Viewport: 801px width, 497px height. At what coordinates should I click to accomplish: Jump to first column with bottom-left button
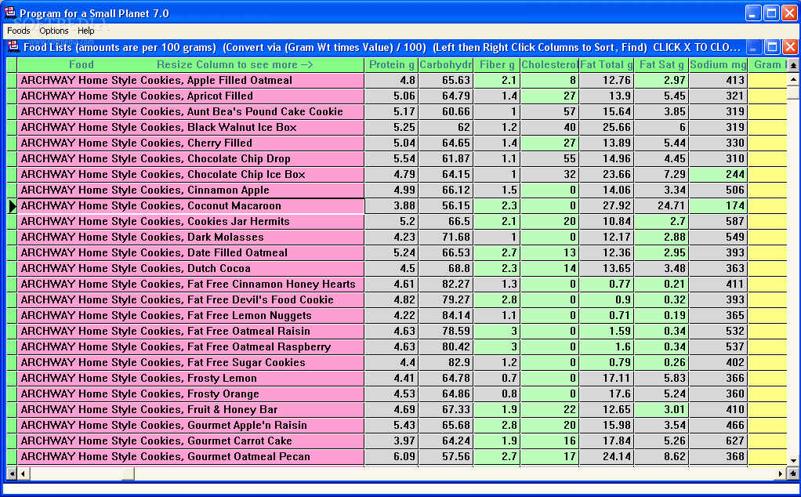(11, 474)
